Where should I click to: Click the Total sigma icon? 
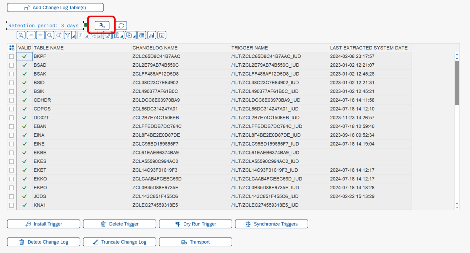[x=81, y=35]
